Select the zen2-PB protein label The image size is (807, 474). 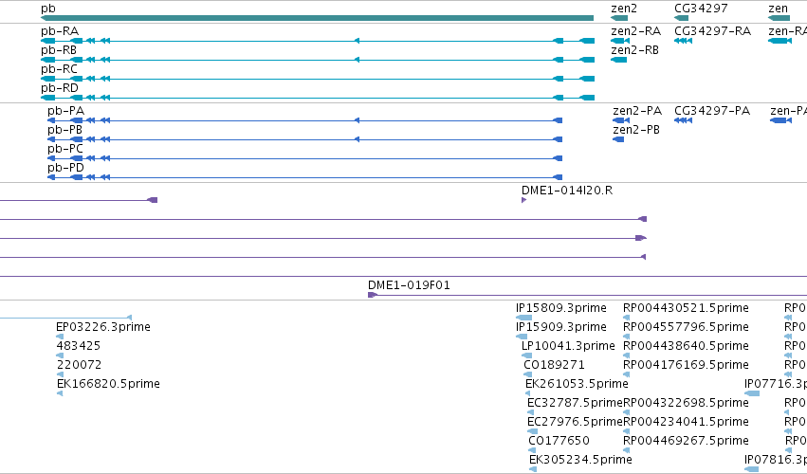pyautogui.click(x=636, y=130)
